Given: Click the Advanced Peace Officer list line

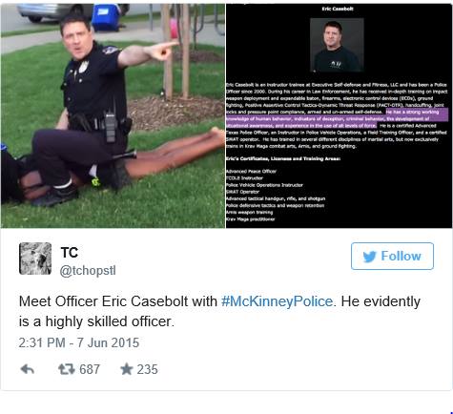Looking at the screenshot, I should 251,172.
